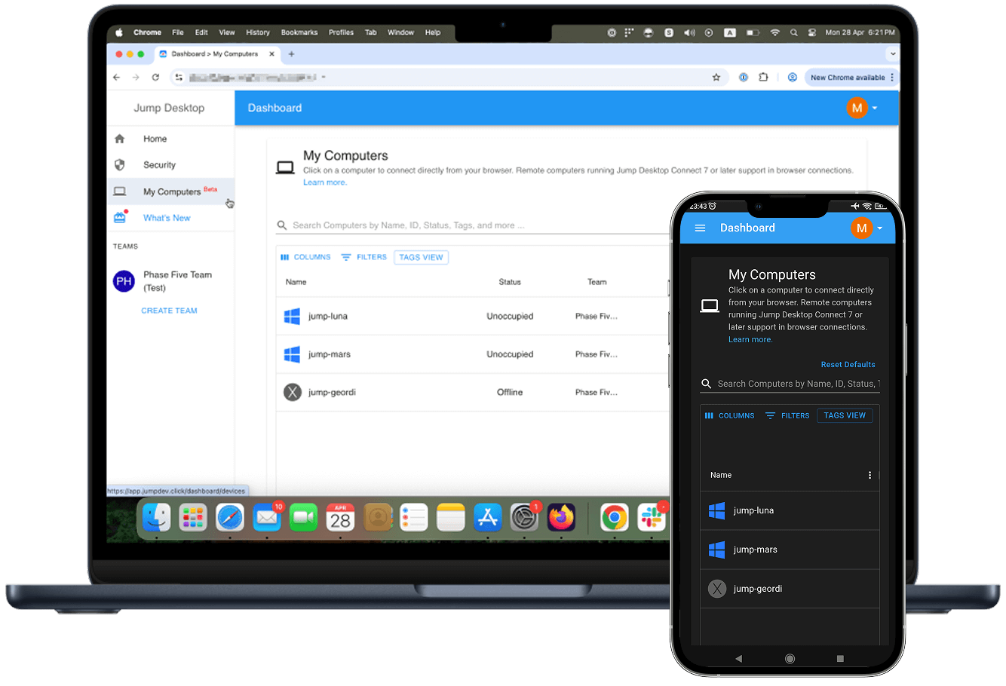
Task: Click the Security shield icon
Action: [119, 165]
